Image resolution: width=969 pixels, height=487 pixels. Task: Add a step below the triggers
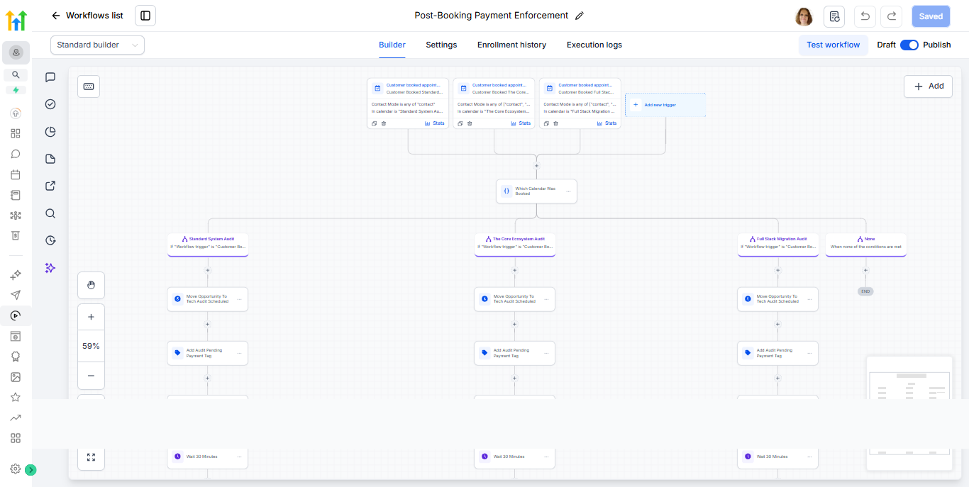[x=537, y=166]
